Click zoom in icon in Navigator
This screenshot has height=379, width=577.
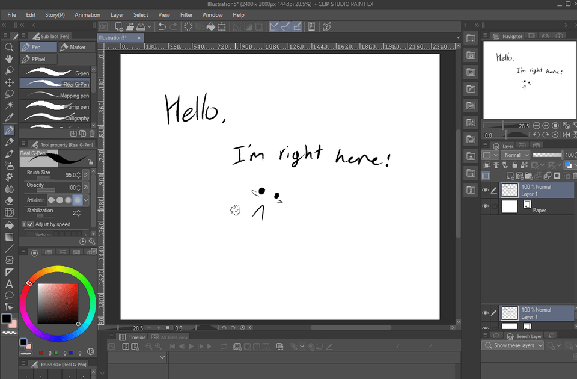click(x=546, y=126)
